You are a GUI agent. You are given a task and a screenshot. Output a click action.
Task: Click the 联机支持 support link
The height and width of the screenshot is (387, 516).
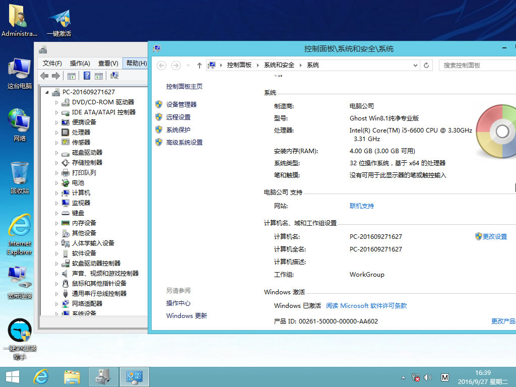(x=362, y=206)
